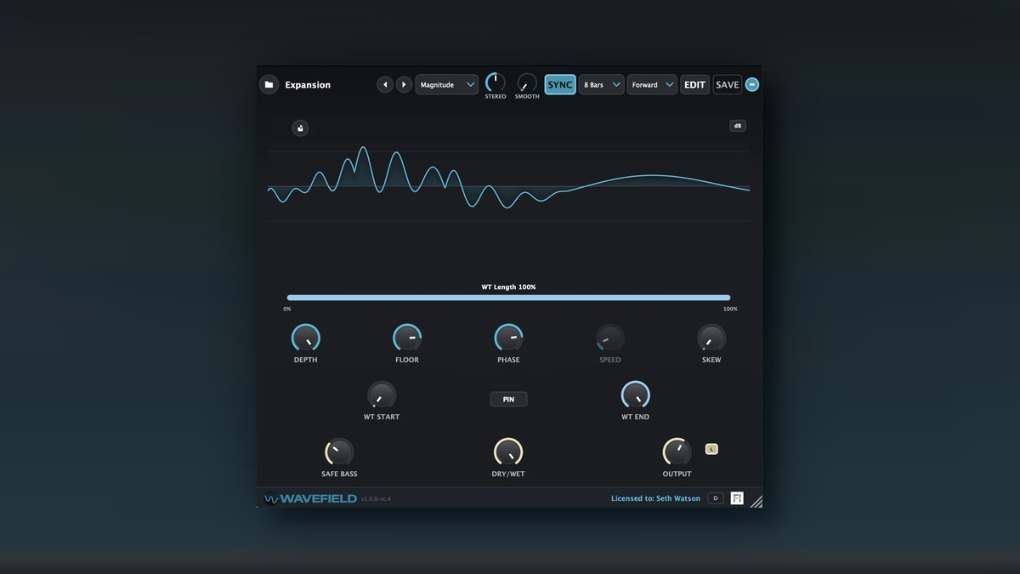Viewport: 1020px width, 574px height.
Task: Click the resize grip in bottom corner
Action: 756,502
